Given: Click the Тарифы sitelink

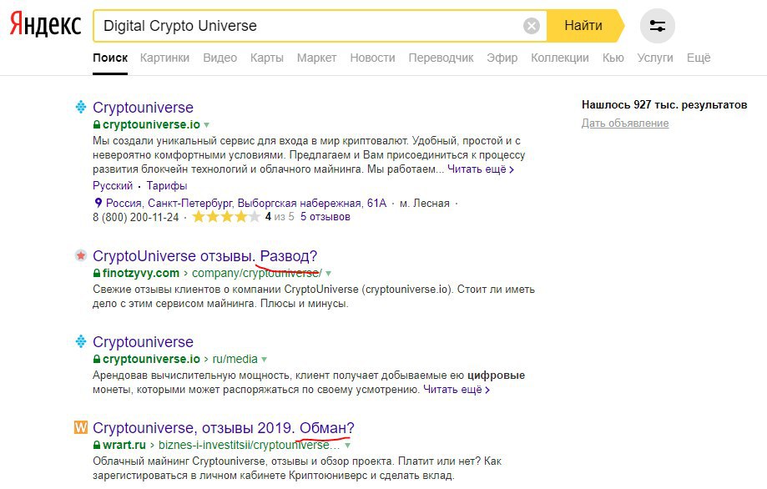Looking at the screenshot, I should point(167,186).
